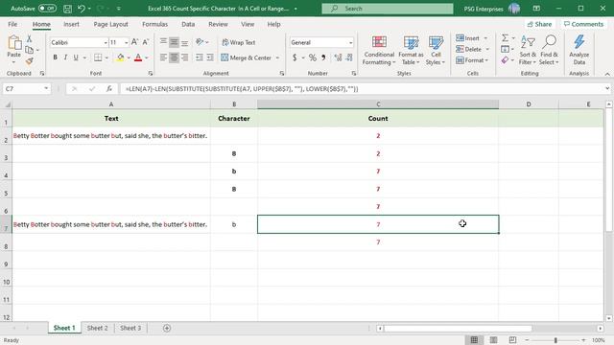Select the Format Painter brush
614x345 pixels.
pyautogui.click(x=29, y=60)
